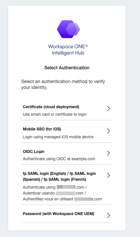Click the "Select Authentication" heading
140x237 pixels.
(x=67, y=68)
